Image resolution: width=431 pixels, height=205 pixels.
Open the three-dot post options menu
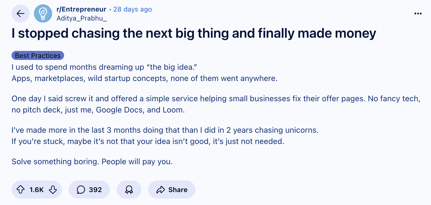tap(418, 13)
